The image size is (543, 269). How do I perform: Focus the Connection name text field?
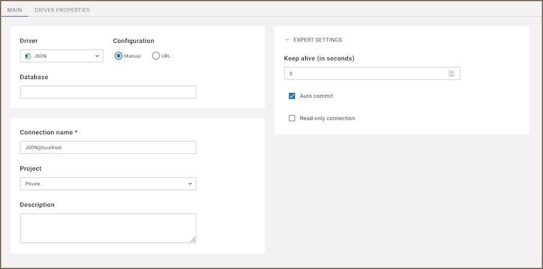(108, 148)
